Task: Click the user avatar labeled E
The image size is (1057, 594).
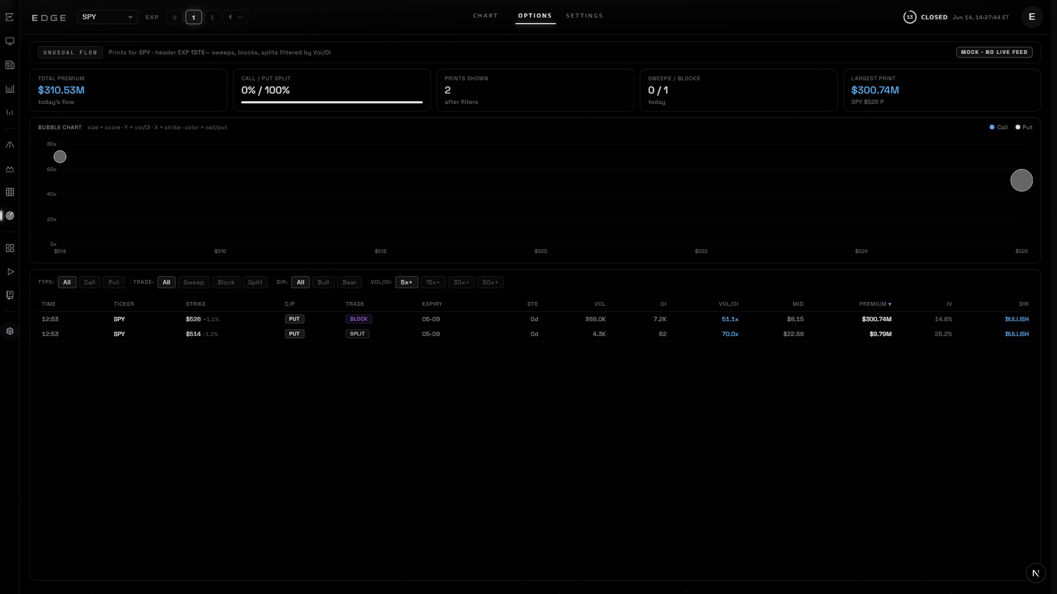Action: [1032, 16]
